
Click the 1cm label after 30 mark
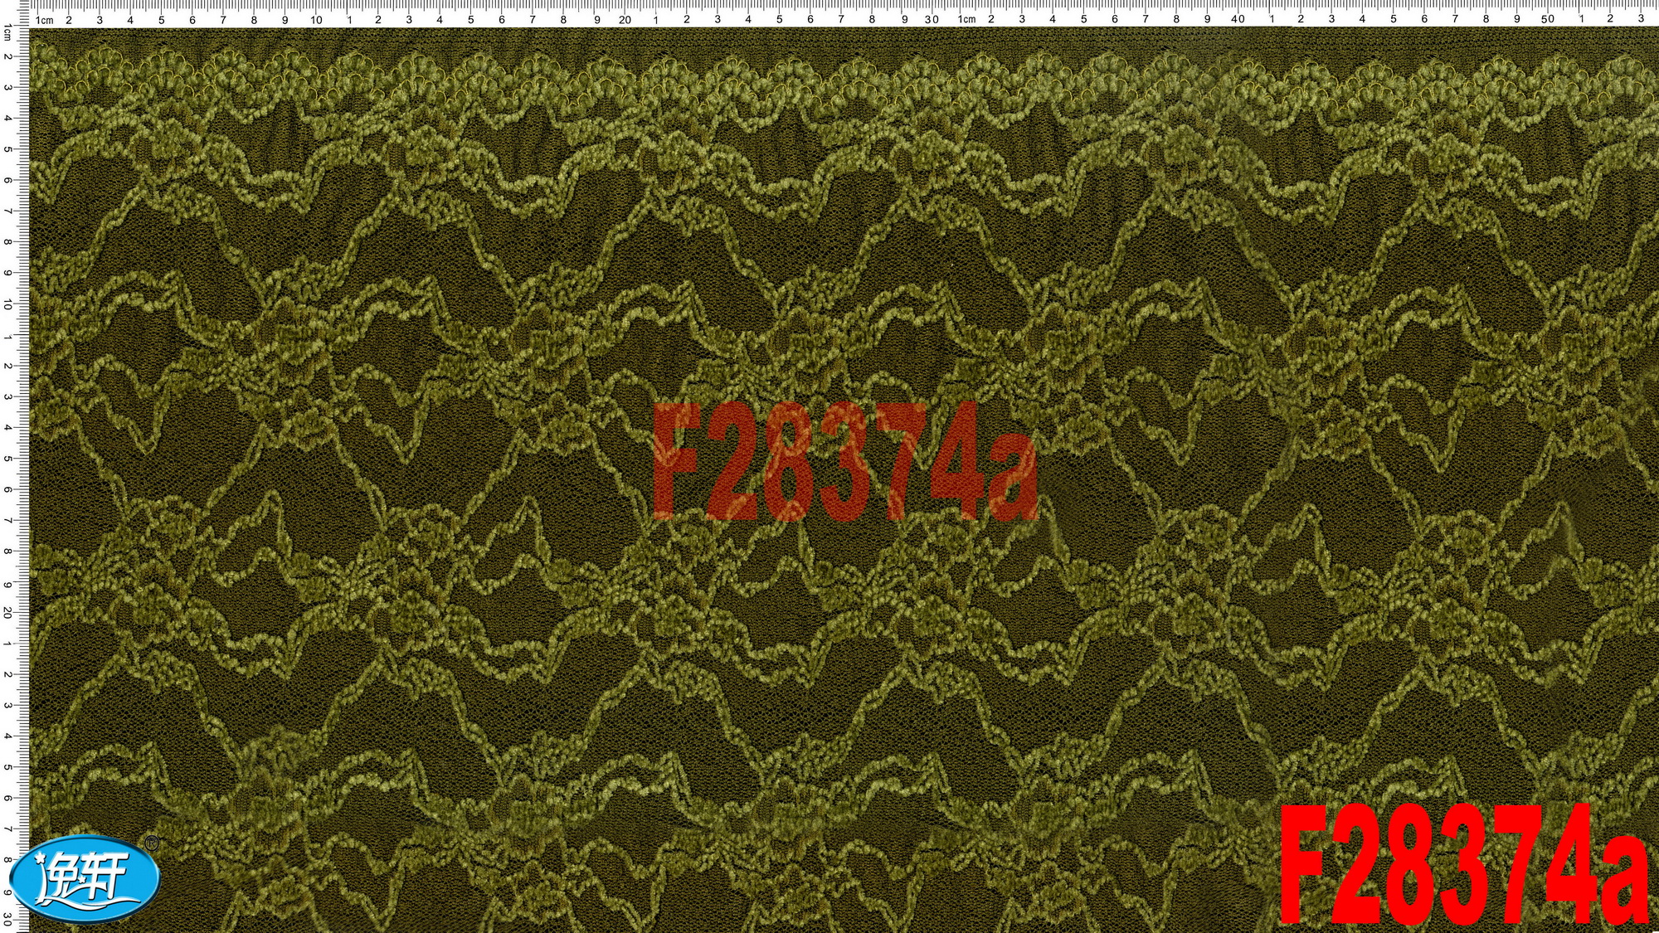[x=966, y=20]
